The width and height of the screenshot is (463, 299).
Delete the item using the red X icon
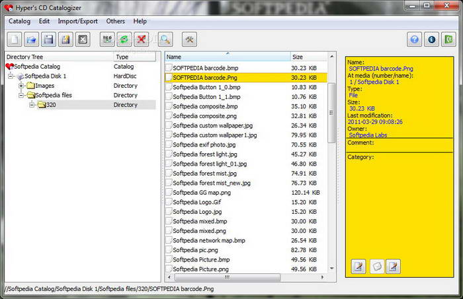pyautogui.click(x=142, y=39)
